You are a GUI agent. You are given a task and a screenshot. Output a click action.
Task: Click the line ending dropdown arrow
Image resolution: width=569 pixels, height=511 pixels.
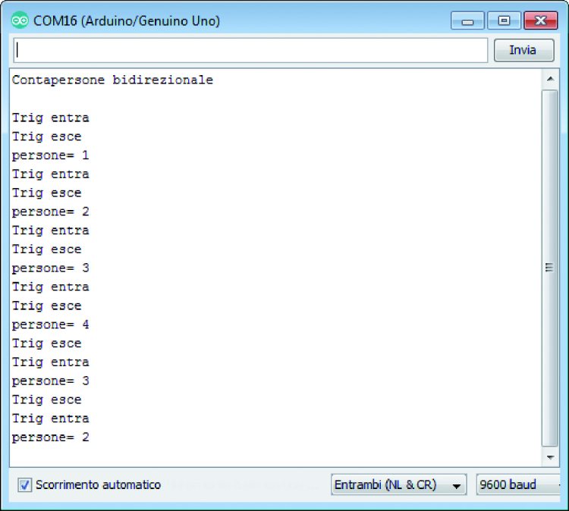tap(457, 486)
